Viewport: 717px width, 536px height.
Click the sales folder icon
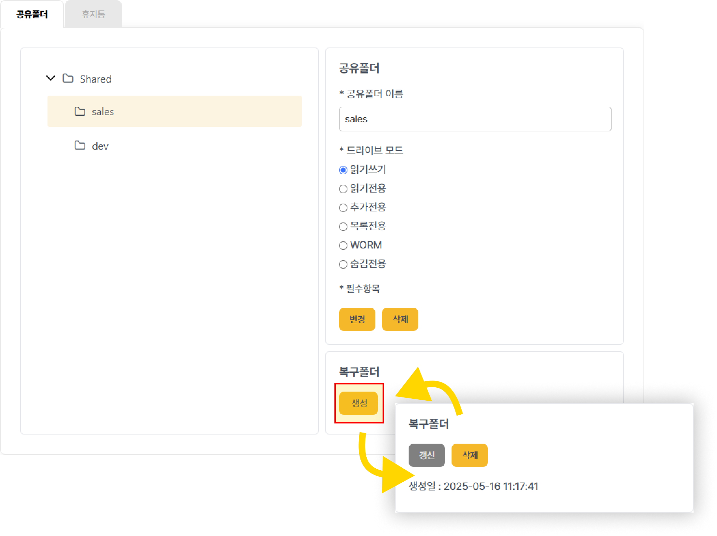[x=80, y=112]
